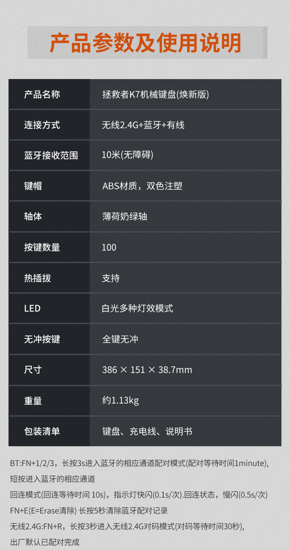The image size is (290, 550).
Task: Select ABS材质，双色注塑 value text
Action: [142, 186]
